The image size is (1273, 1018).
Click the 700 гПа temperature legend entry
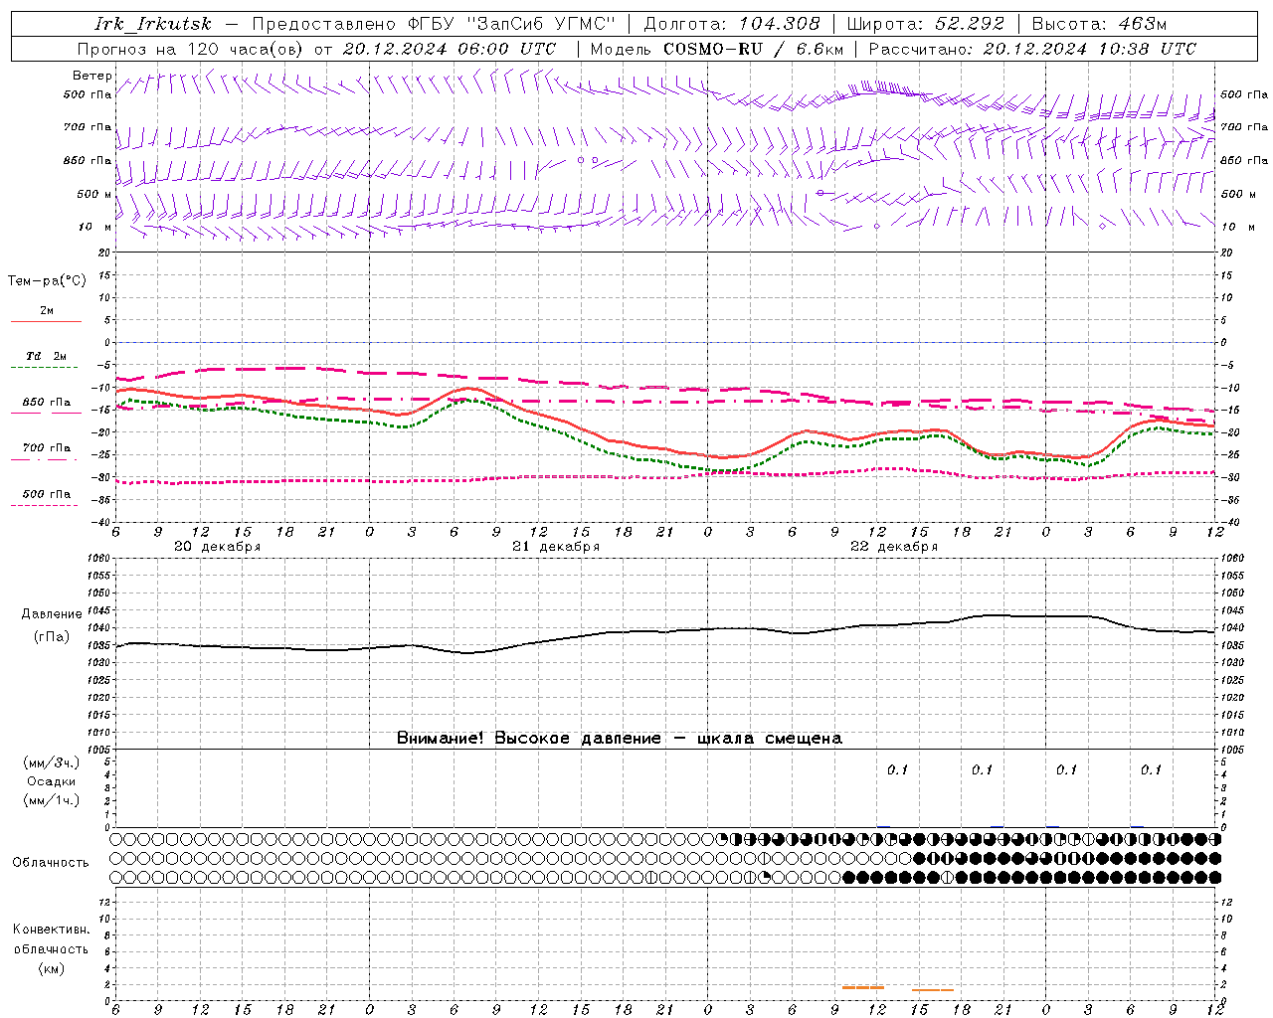click(x=47, y=449)
